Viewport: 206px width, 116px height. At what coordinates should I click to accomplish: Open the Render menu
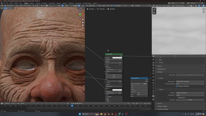(11, 3)
